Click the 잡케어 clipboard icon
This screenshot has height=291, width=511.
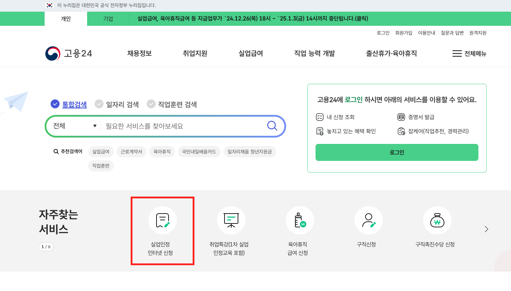401,131
